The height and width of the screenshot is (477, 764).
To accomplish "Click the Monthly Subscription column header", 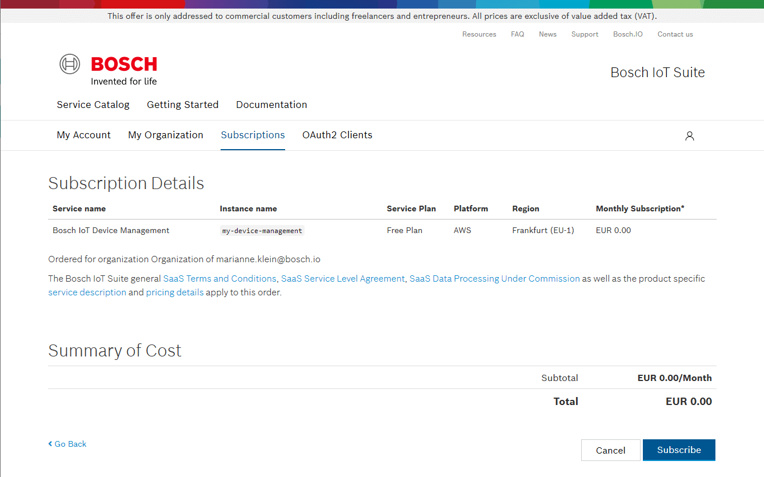I will point(640,209).
